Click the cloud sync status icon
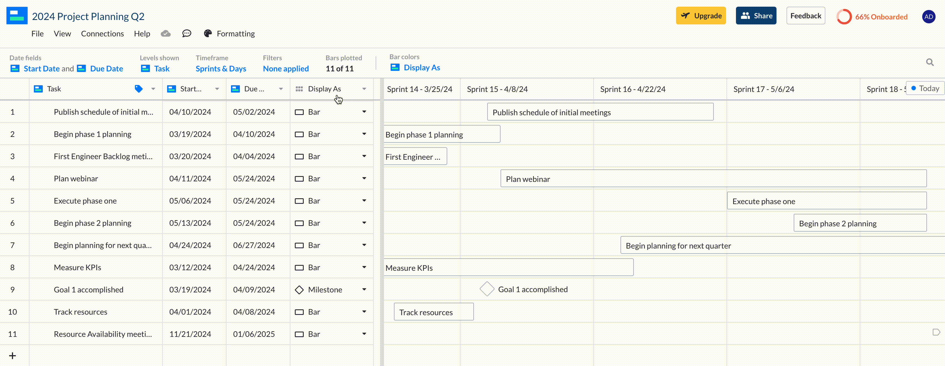 (165, 33)
